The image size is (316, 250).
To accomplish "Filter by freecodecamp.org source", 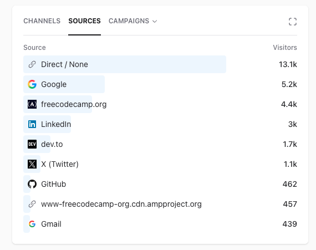I will (x=74, y=104).
